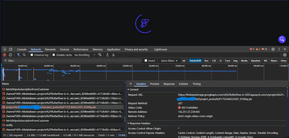289x138 pixels.
Task: Enable the Preserve log checkbox
Action: pyautogui.click(x=32, y=55)
